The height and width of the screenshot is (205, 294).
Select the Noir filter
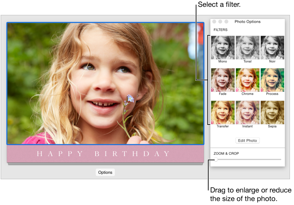pos(272,48)
